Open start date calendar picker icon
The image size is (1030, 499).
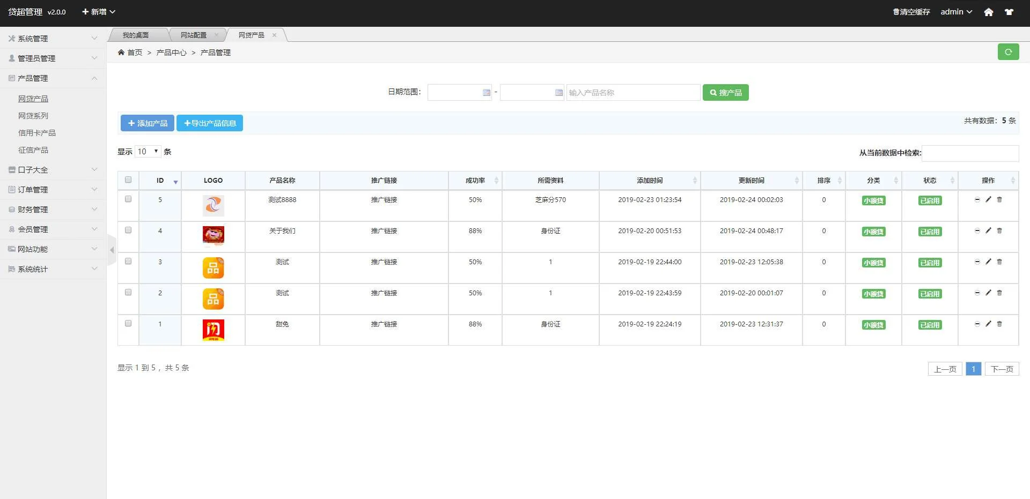(x=486, y=93)
